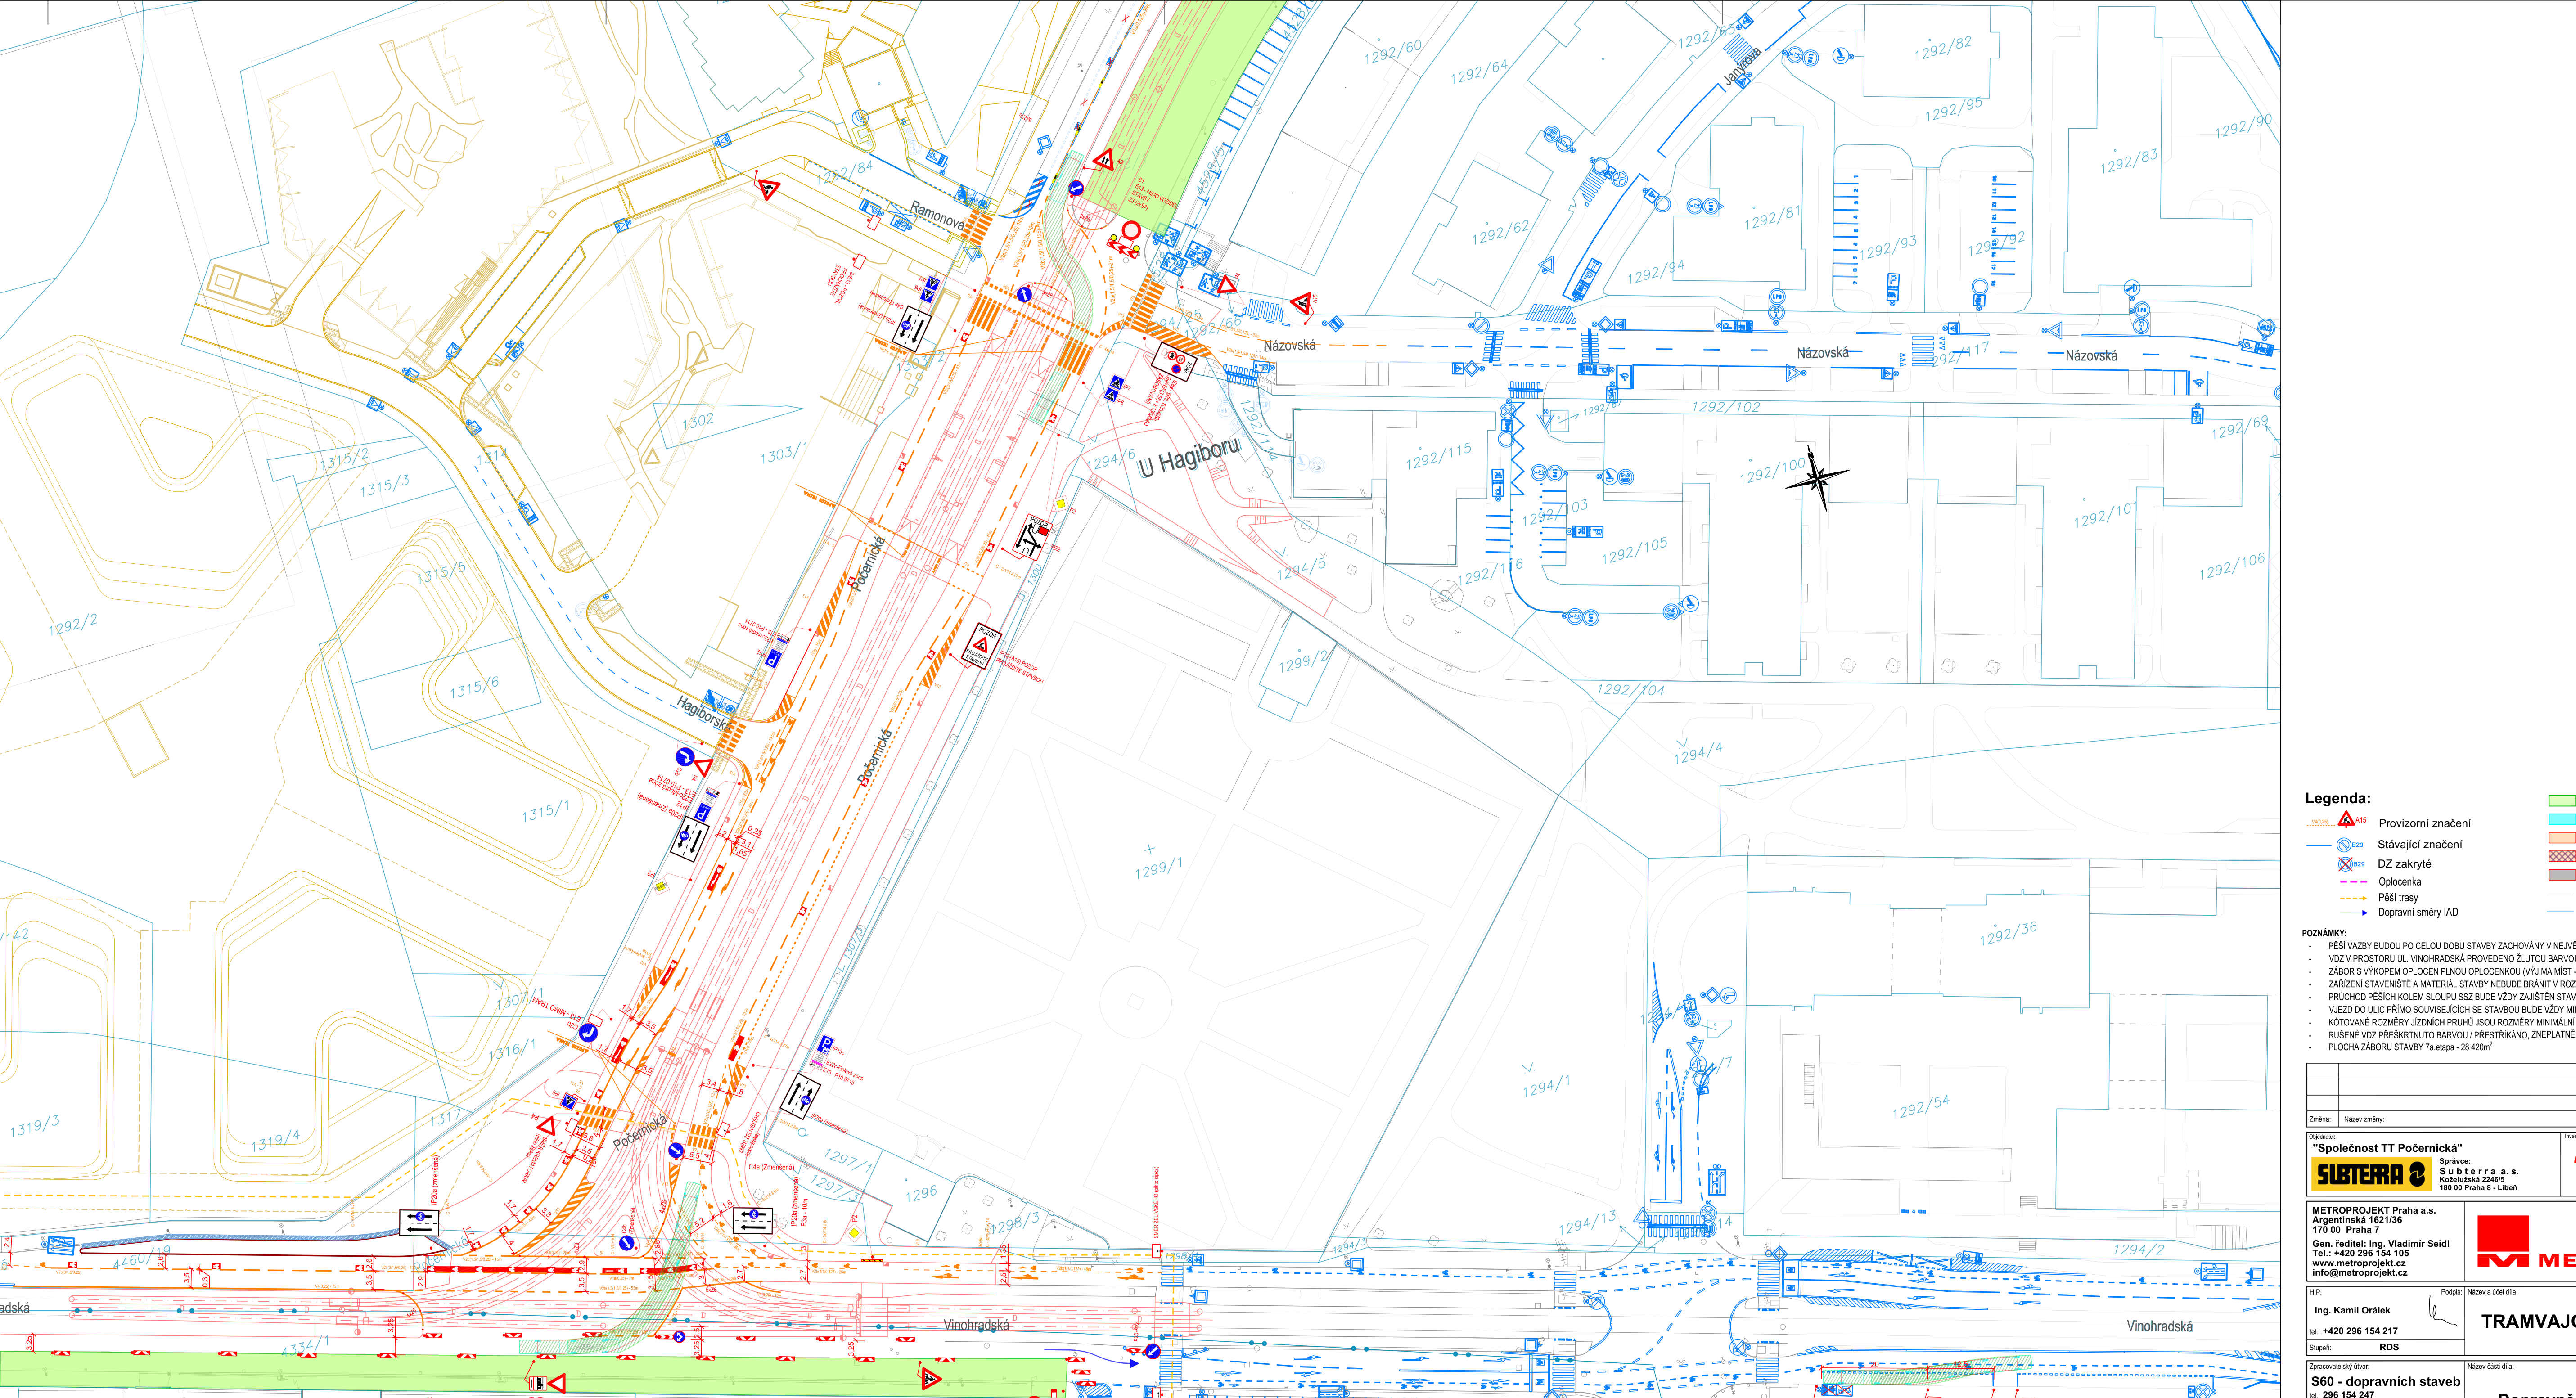Click the Ing. Kamil Orálek name
Viewport: 2576px width, 1398px height.
2352,1310
